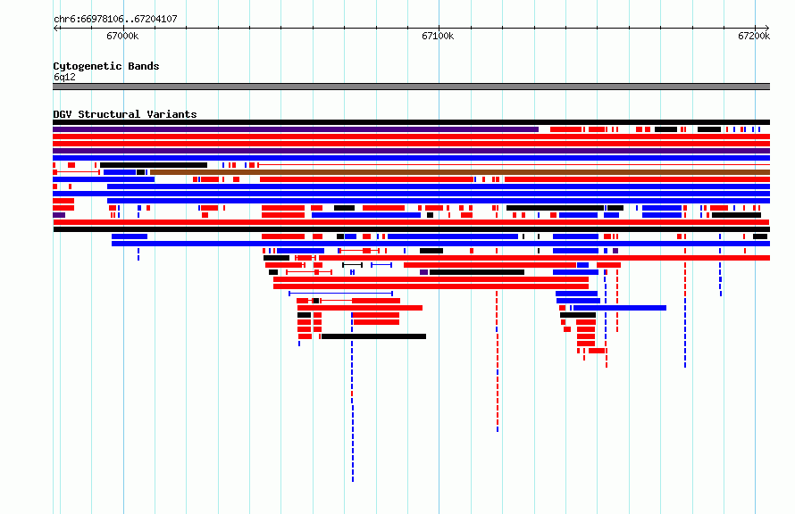Click the short blue capped line right of the black capped line
The image size is (795, 514).
click(381, 265)
